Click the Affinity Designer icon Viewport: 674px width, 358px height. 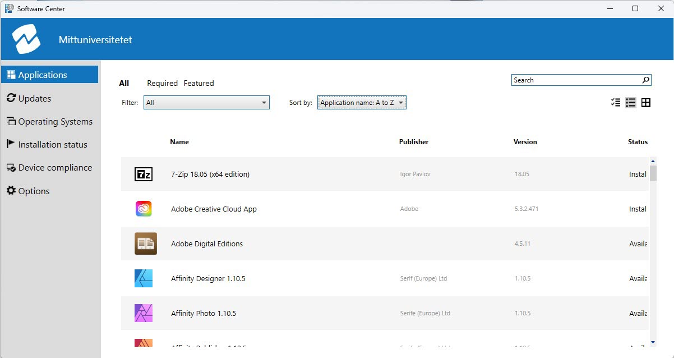[x=144, y=278]
